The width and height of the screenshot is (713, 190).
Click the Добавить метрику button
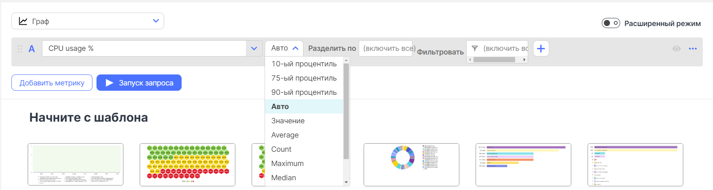click(52, 83)
